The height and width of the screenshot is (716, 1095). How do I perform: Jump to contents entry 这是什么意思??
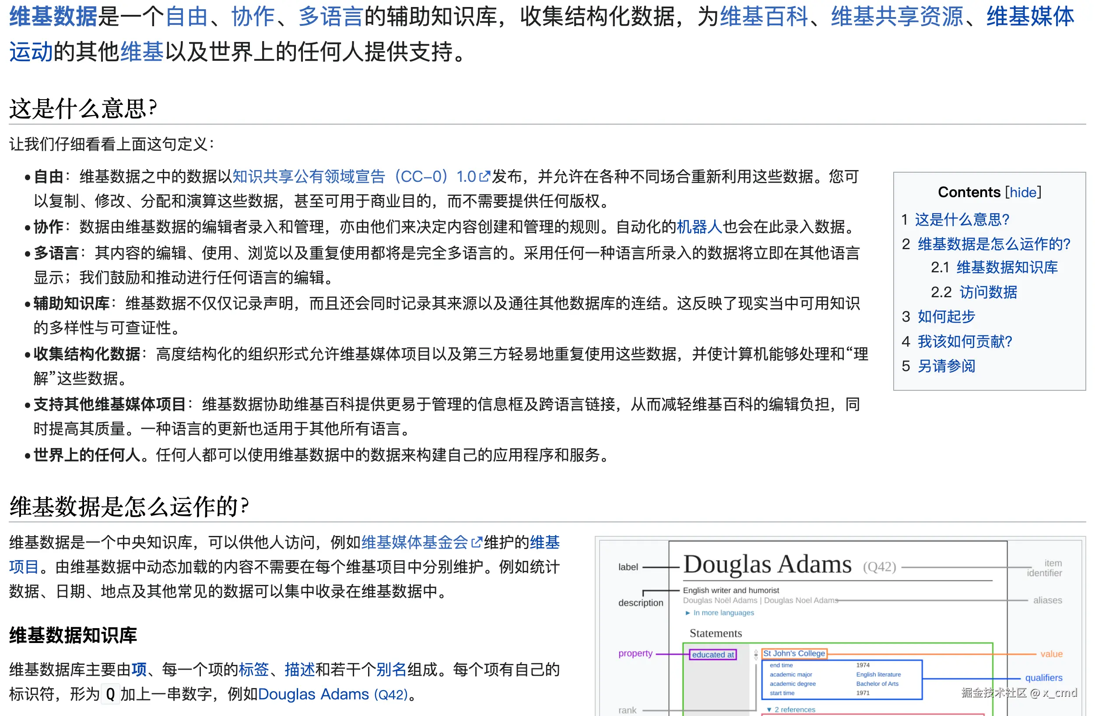[x=962, y=220]
